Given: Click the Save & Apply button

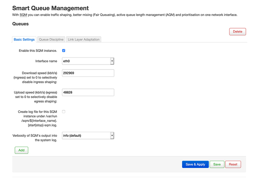Looking at the screenshot, I should [196, 165].
